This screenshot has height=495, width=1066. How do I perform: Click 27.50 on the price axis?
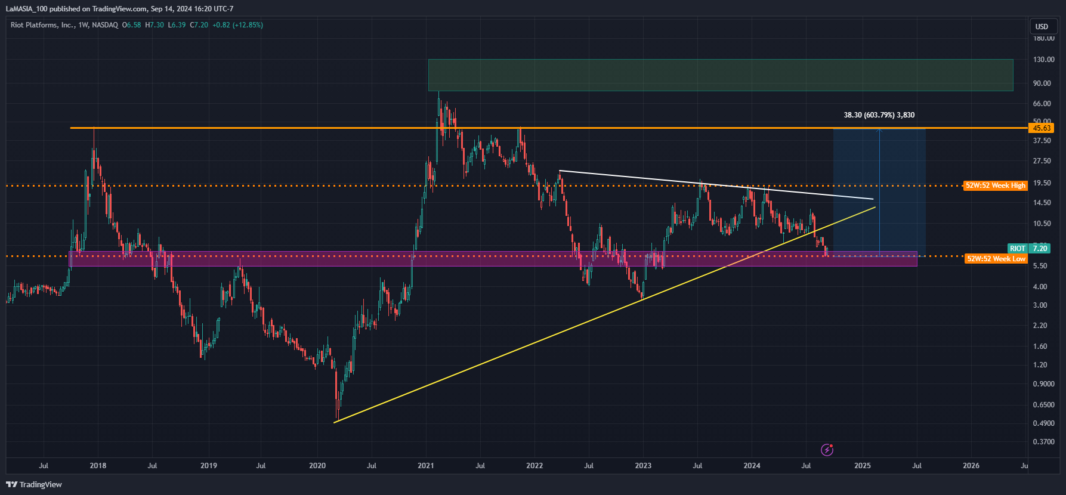pos(1042,161)
